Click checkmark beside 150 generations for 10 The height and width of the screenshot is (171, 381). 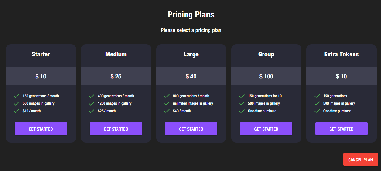pyautogui.click(x=242, y=96)
